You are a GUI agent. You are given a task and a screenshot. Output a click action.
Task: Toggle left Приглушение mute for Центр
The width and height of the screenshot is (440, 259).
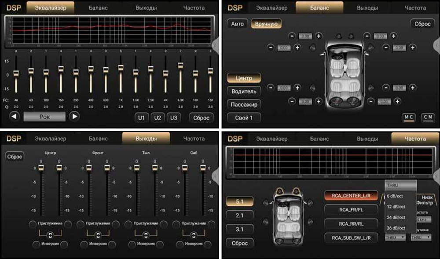pos(32,224)
